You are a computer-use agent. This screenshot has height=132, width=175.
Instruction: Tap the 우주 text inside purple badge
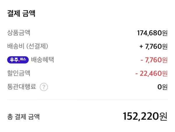[14, 60]
